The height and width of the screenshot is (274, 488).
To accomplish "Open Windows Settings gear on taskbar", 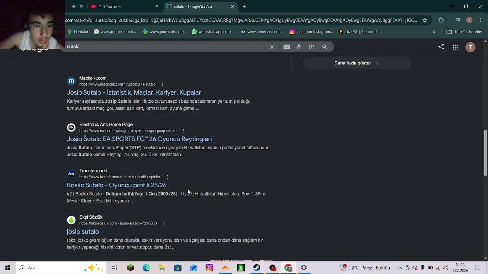I will 304,268.
